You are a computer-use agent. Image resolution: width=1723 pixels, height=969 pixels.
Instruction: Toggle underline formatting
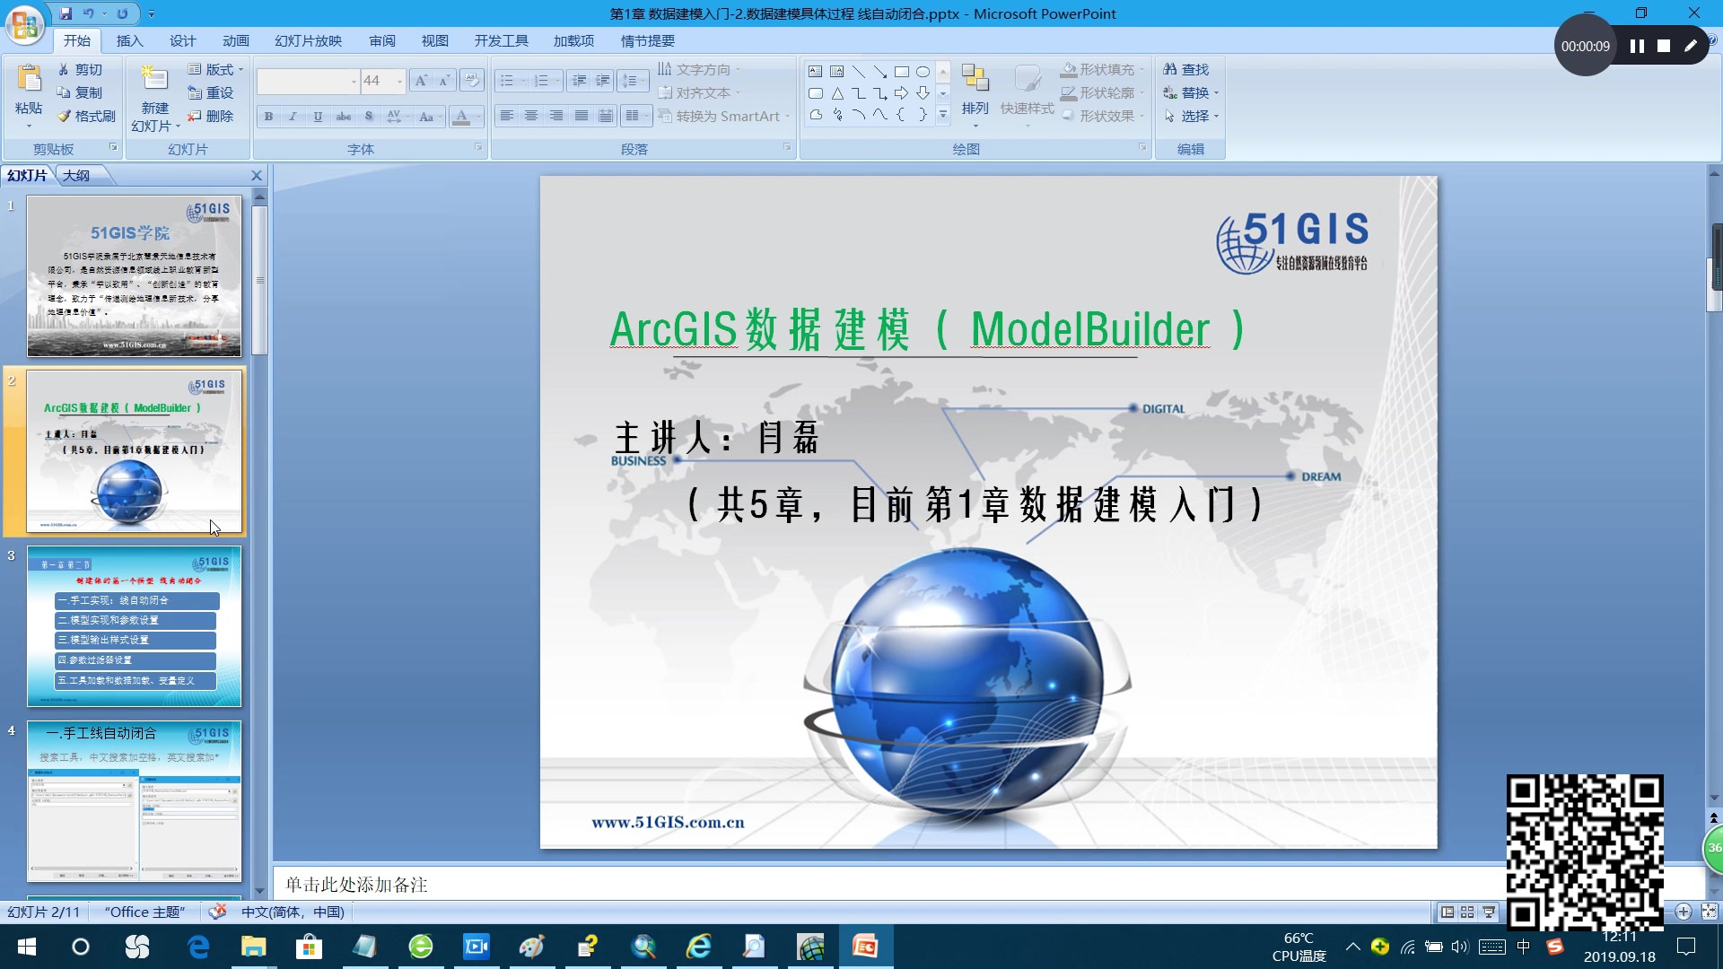(x=318, y=116)
